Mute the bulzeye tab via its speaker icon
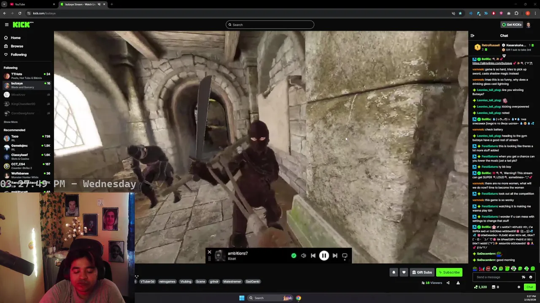 (x=99, y=4)
